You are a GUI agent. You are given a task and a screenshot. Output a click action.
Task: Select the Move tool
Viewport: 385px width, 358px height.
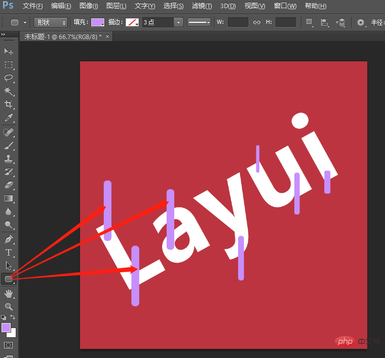tap(9, 51)
